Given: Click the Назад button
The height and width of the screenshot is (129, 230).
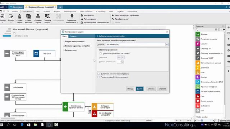Looking at the screenshot, I should coord(130,89).
